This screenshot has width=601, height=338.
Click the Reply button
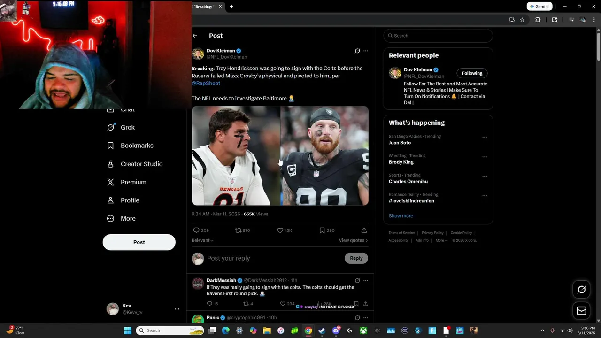(356, 258)
